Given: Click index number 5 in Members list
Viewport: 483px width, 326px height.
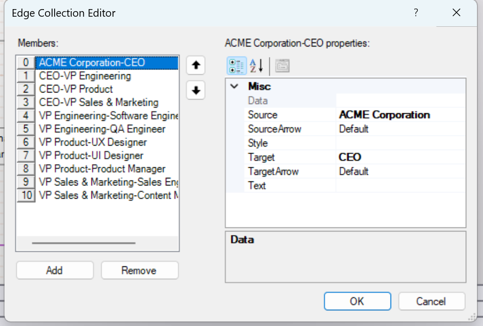Looking at the screenshot, I should (26, 129).
